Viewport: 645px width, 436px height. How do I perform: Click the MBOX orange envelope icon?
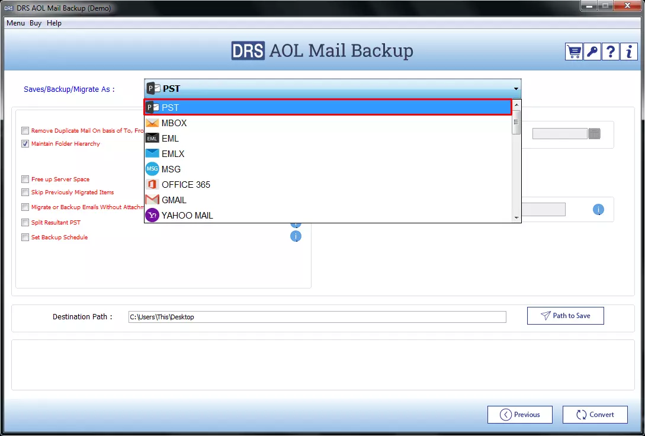(152, 123)
